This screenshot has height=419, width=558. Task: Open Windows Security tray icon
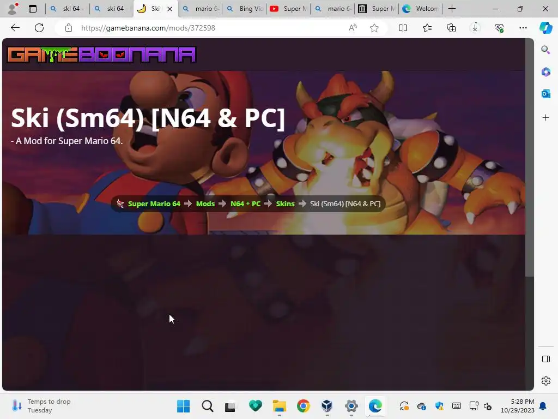(x=440, y=406)
